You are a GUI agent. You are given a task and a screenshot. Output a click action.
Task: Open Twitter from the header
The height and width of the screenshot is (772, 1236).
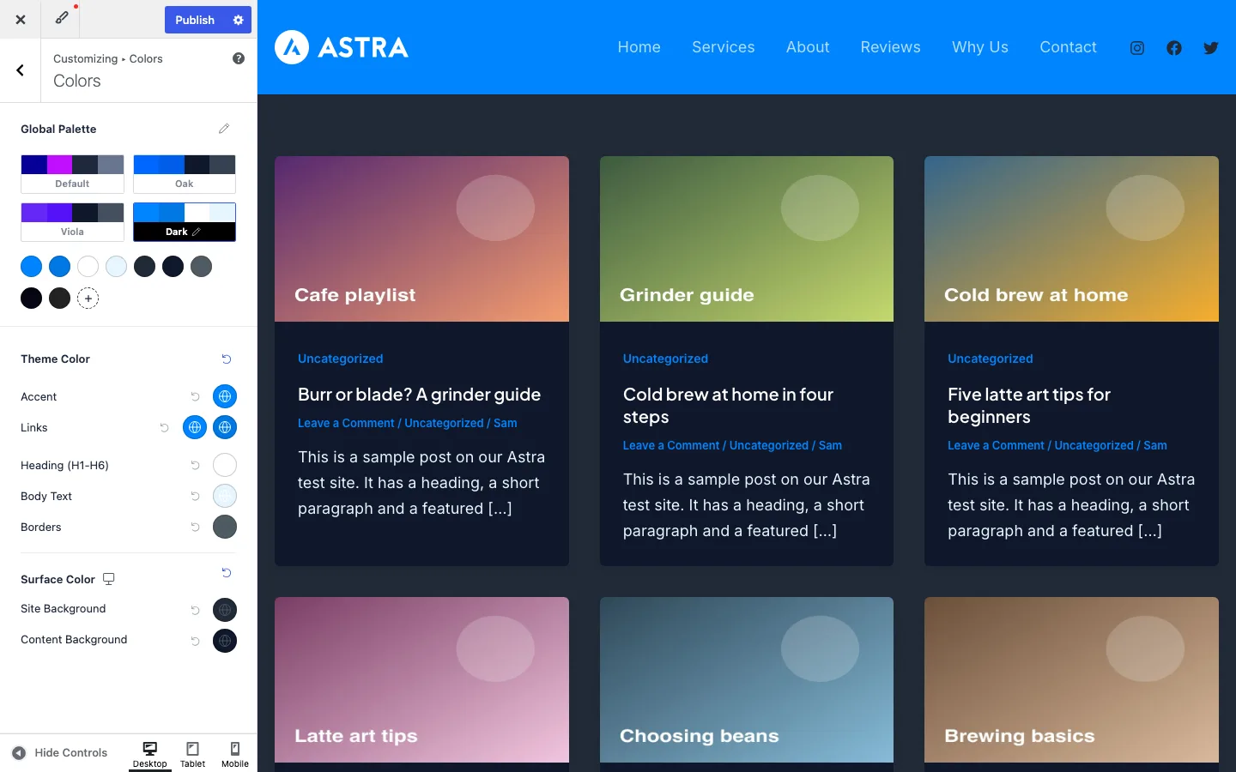(x=1211, y=48)
